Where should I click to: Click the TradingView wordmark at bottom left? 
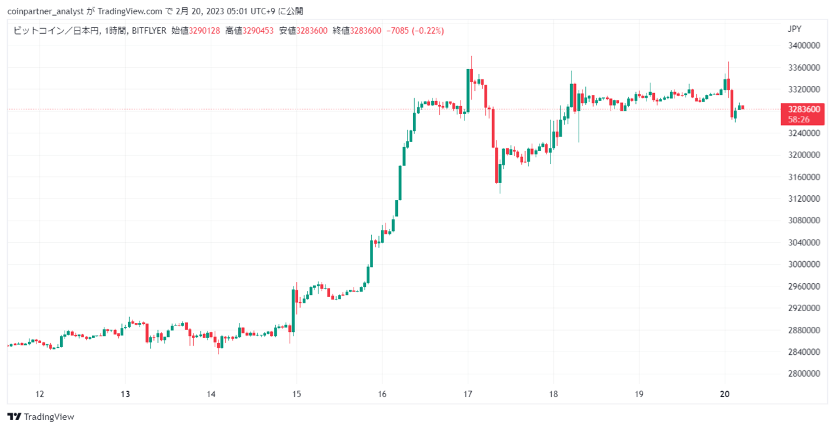pos(48,417)
